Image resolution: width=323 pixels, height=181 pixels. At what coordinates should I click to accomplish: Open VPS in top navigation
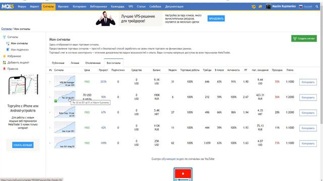[131, 7]
